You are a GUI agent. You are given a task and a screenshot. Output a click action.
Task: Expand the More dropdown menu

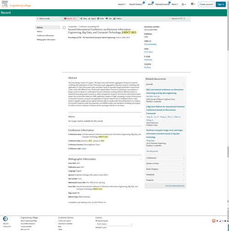coord(175,4)
